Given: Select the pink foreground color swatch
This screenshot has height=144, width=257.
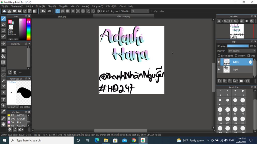Looking at the screenshot, I should coord(10,21).
